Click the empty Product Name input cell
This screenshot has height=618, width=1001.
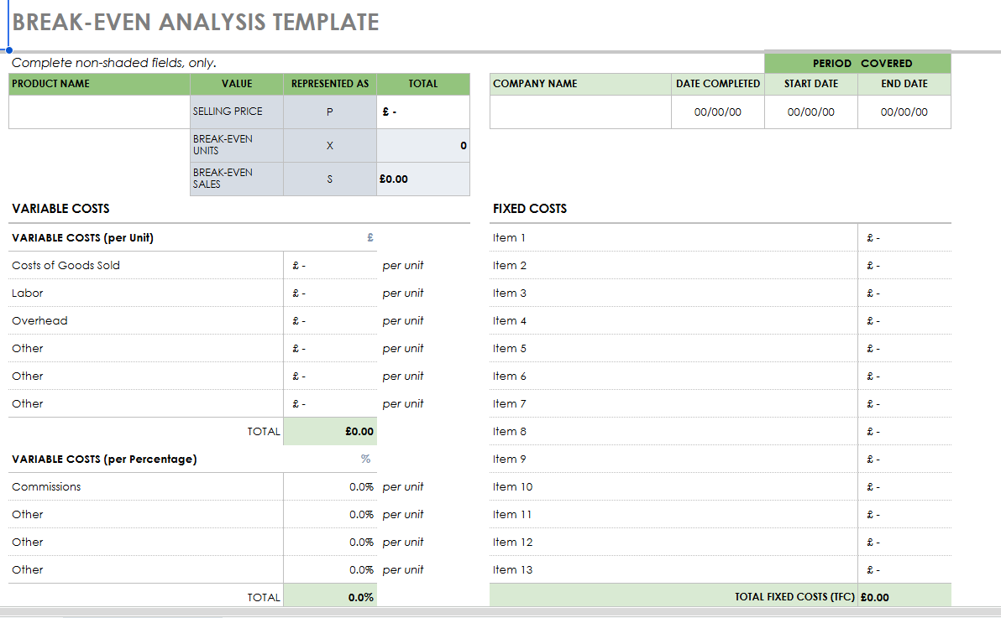[x=100, y=112]
